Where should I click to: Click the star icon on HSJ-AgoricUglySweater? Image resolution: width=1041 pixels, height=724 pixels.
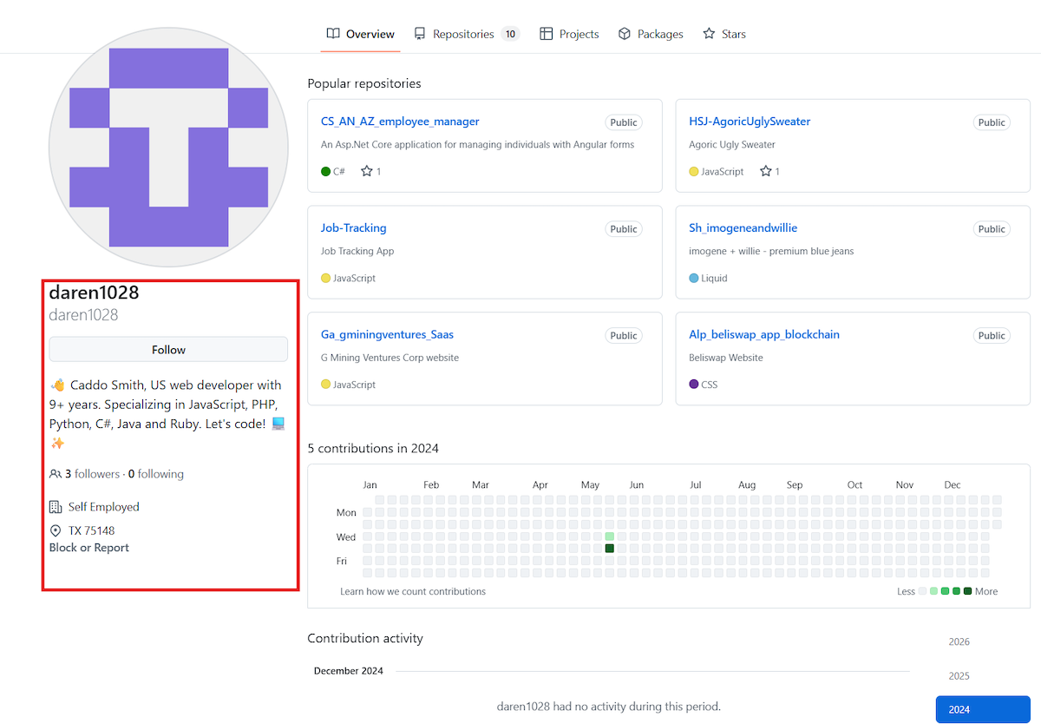pos(766,171)
